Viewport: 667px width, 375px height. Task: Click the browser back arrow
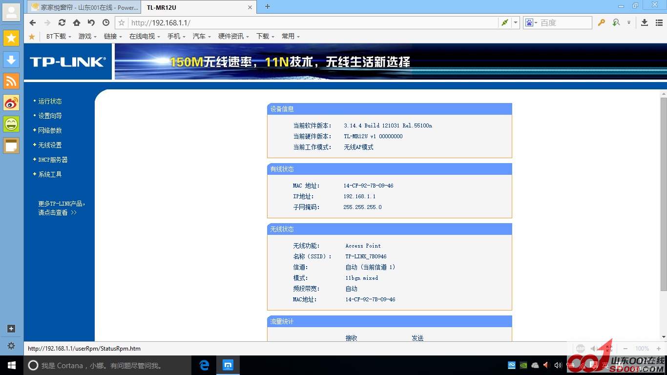click(33, 22)
